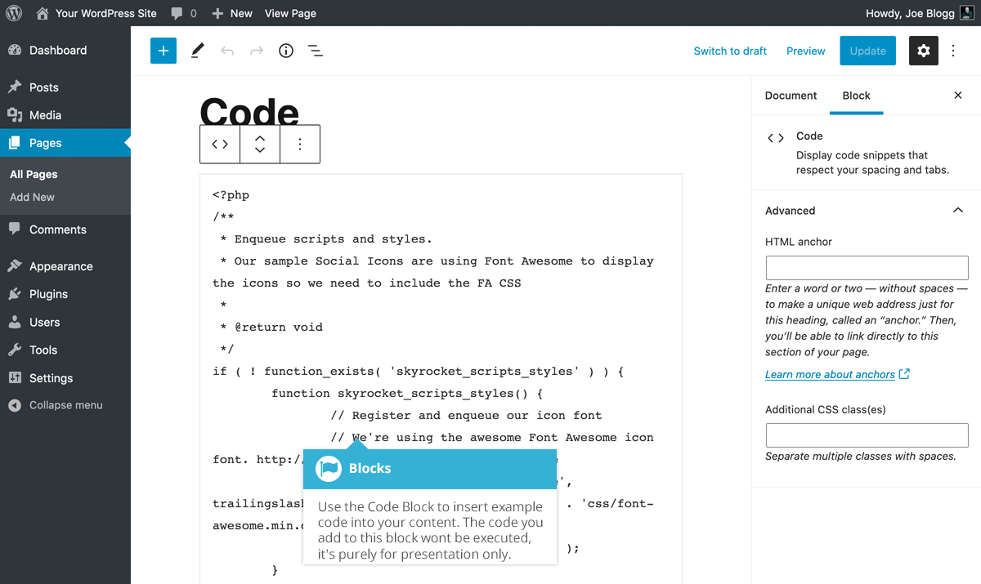Image resolution: width=981 pixels, height=584 pixels.
Task: Click Collapse menu in the sidebar
Action: [x=65, y=405]
